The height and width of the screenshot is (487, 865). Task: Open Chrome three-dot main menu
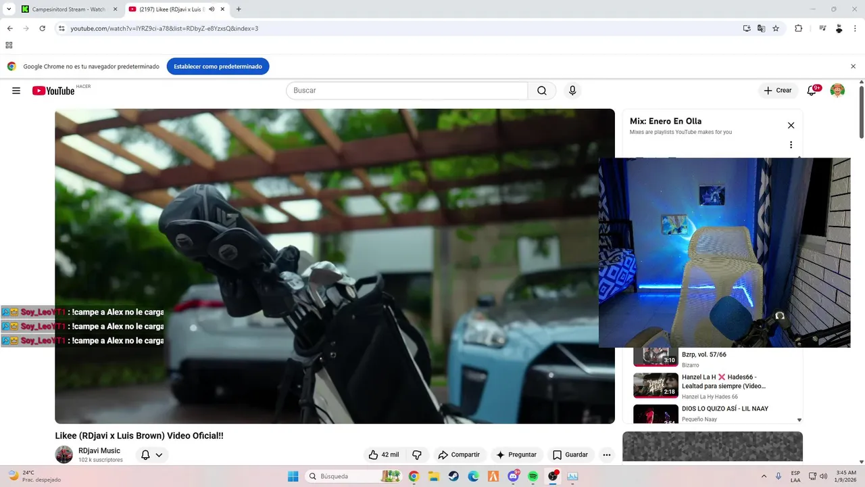click(x=855, y=28)
